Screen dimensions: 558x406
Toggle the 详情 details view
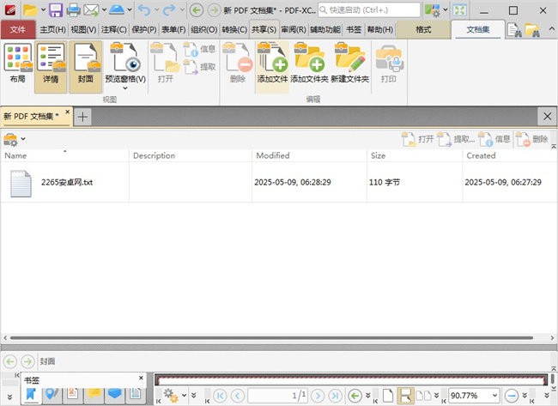pos(51,62)
